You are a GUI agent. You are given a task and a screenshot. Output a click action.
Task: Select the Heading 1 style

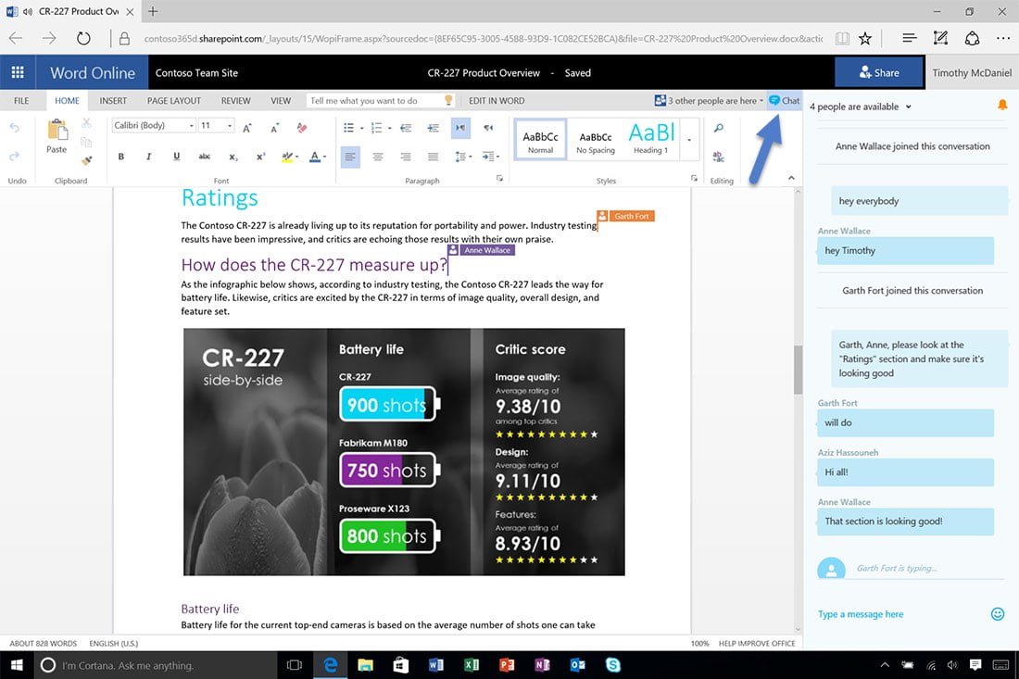point(651,139)
